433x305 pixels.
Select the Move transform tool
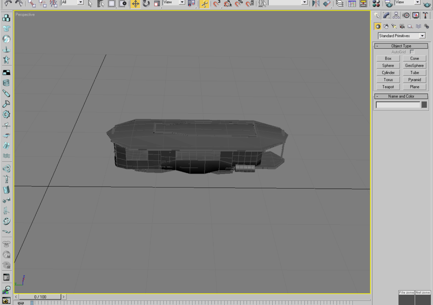(x=135, y=4)
